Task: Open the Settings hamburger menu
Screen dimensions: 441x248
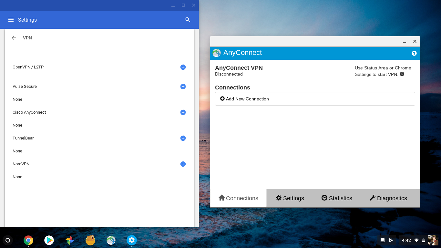Action: (x=11, y=20)
